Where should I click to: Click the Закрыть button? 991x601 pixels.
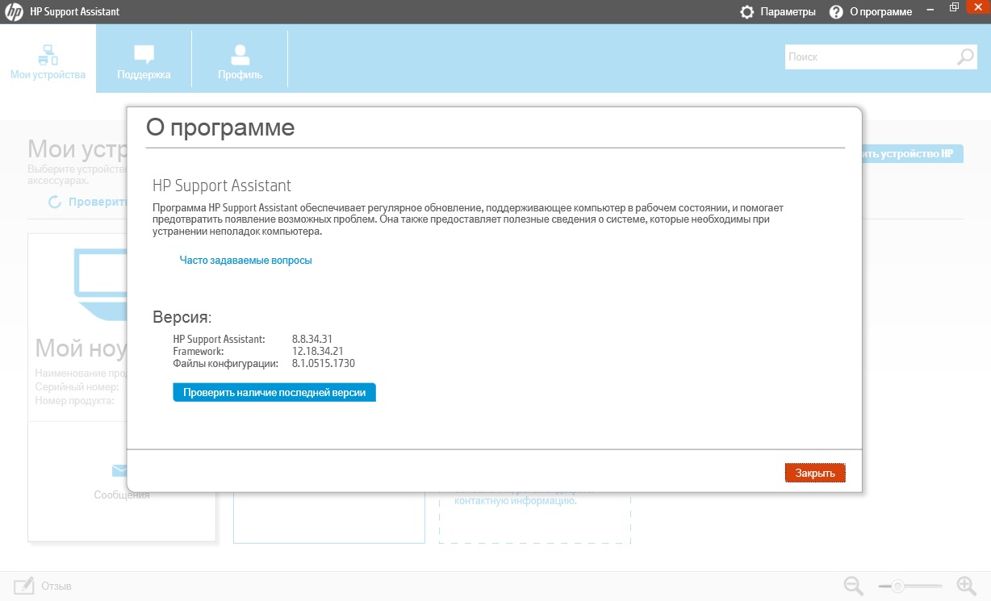815,473
